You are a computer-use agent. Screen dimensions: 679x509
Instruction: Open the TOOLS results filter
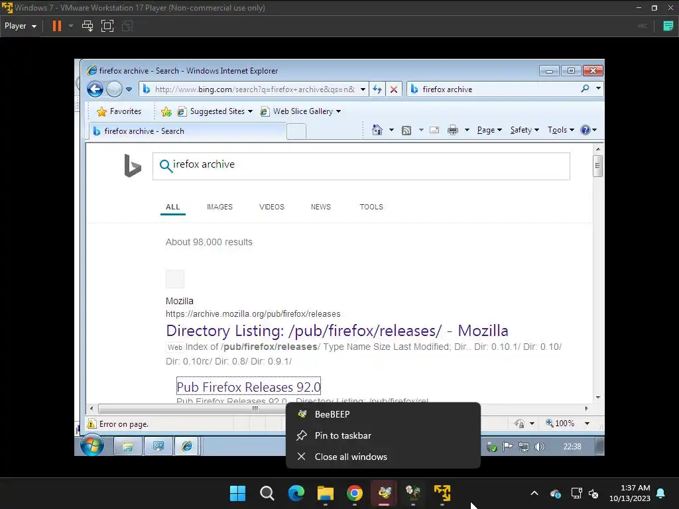click(371, 207)
